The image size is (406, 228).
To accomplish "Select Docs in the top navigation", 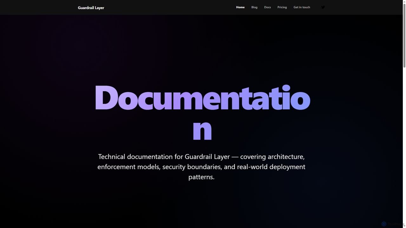I will (267, 7).
